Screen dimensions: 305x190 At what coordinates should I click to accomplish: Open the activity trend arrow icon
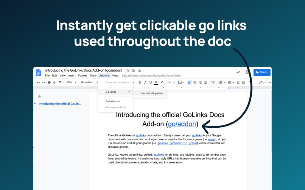238,72
